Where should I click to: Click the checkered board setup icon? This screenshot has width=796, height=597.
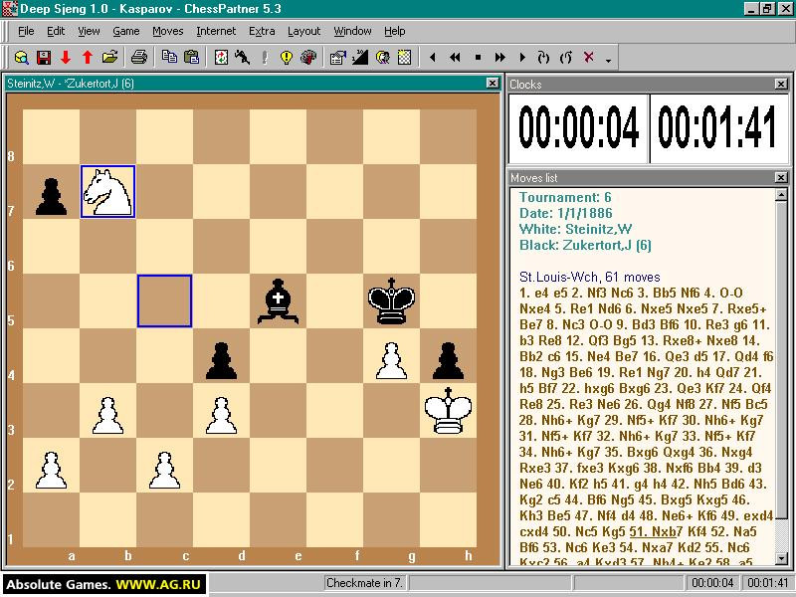click(x=405, y=58)
